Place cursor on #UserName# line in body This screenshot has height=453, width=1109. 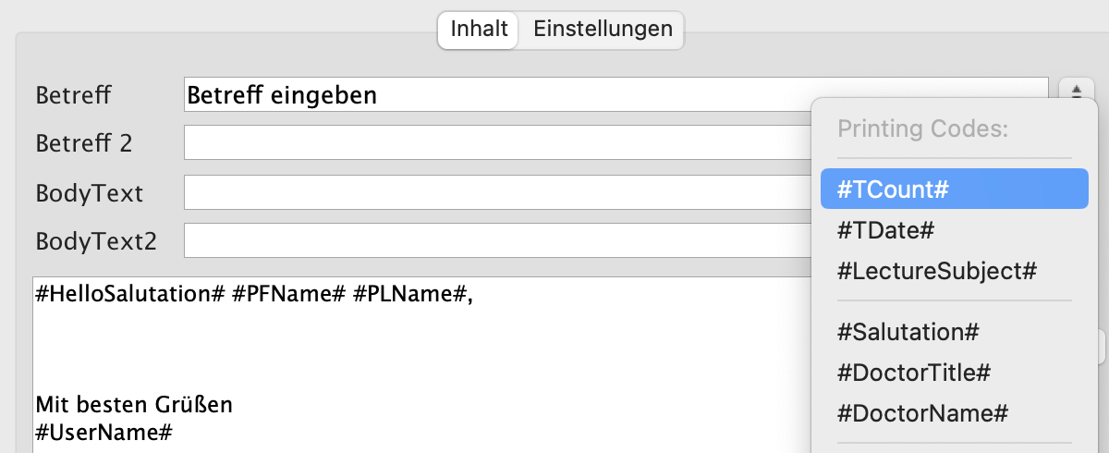point(104,432)
